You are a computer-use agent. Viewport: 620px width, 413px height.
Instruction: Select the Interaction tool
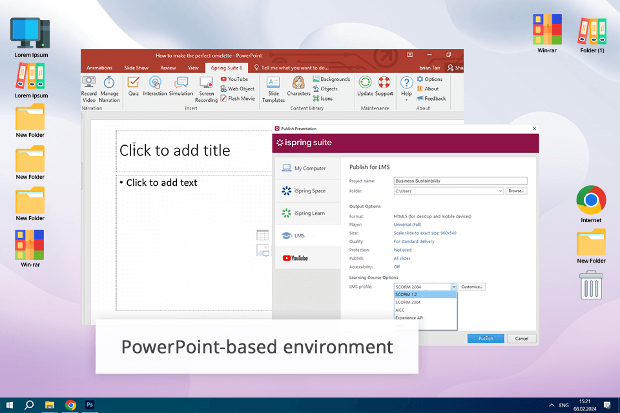click(155, 86)
